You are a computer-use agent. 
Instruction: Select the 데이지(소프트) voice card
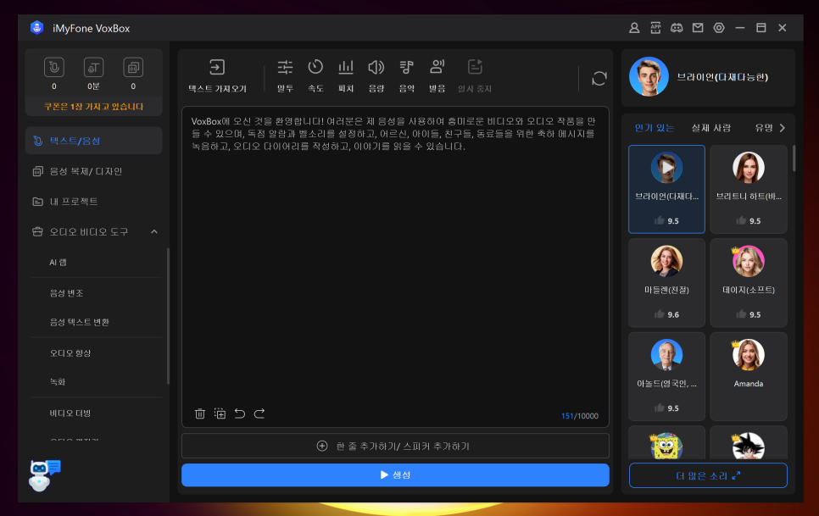(749, 283)
